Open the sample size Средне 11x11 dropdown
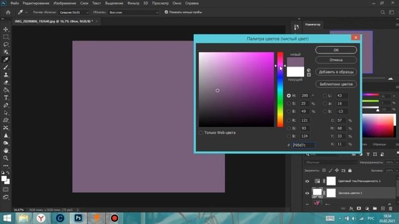The width and height of the screenshot is (399, 224). (x=74, y=12)
